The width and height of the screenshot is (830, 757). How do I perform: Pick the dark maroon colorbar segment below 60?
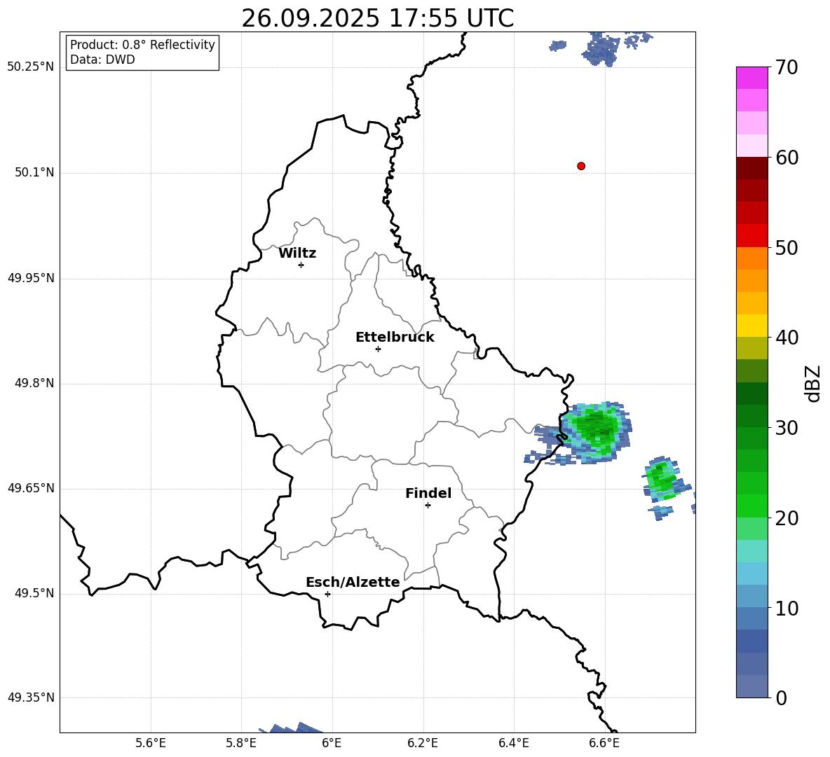click(751, 168)
